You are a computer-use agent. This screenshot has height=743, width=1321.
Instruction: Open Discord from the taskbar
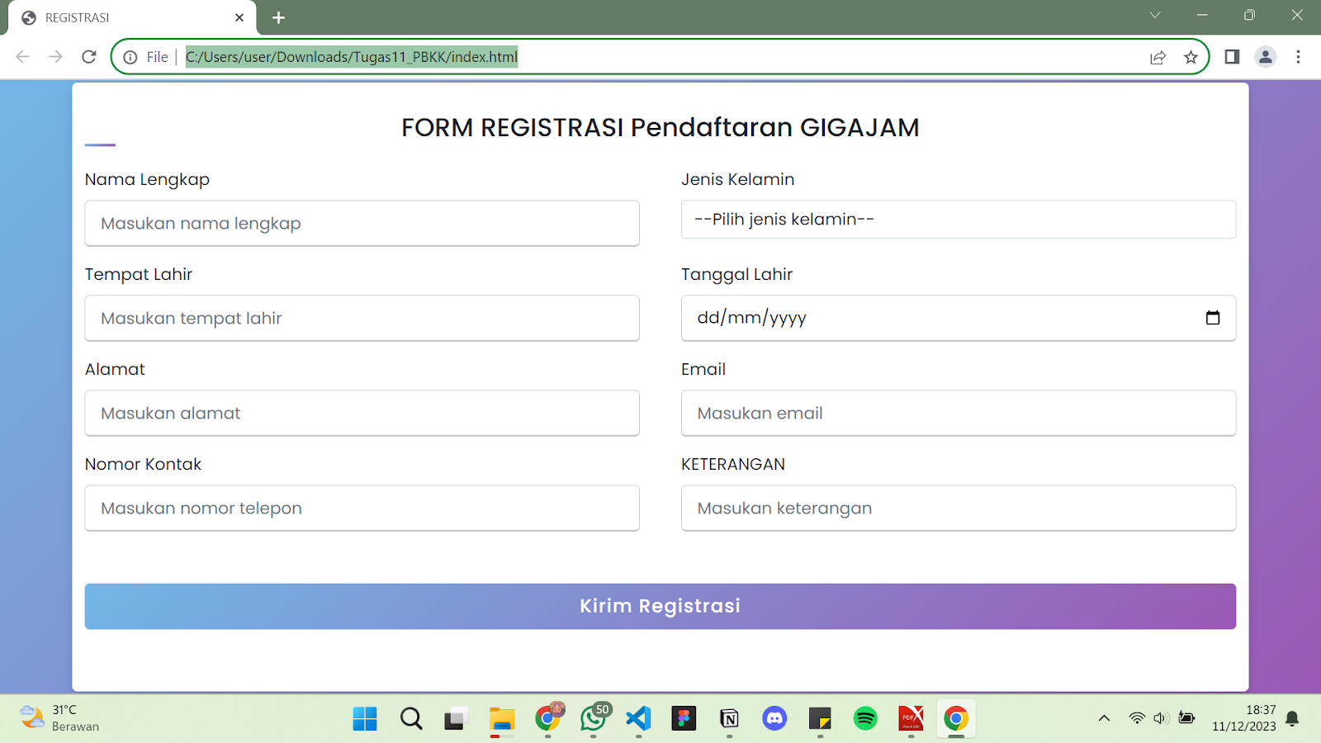coord(774,719)
